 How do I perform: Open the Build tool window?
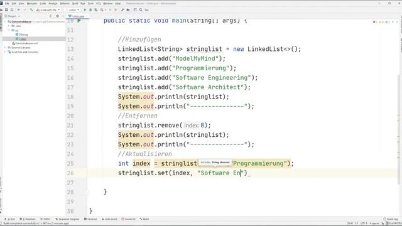(x=144, y=219)
